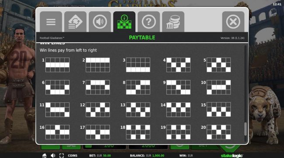This screenshot has height=158, width=284.
Task: Select win line 20 diagram
Action: tap(219, 132)
